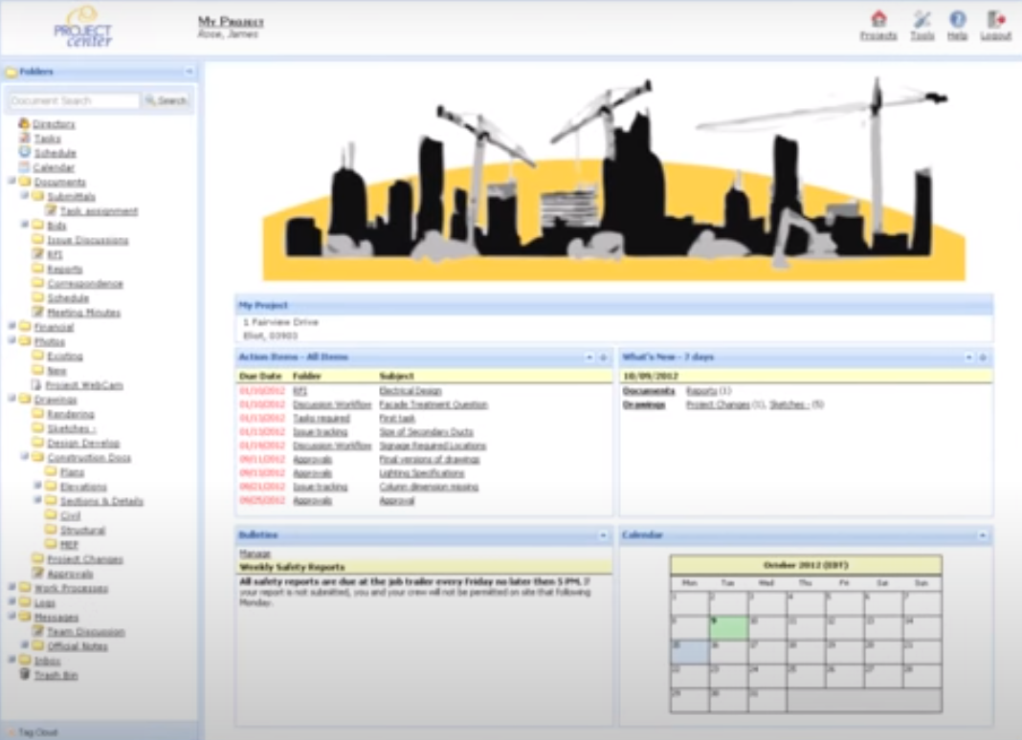Expand the Financial folder
The height and width of the screenshot is (740, 1022).
click(x=9, y=326)
